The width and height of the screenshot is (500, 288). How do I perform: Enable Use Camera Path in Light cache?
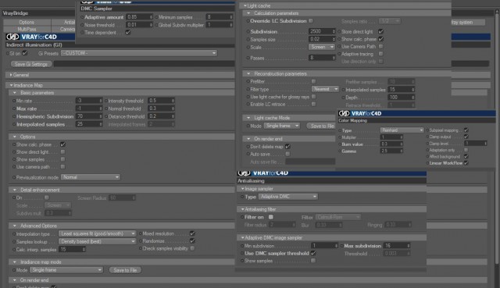click(x=380, y=47)
